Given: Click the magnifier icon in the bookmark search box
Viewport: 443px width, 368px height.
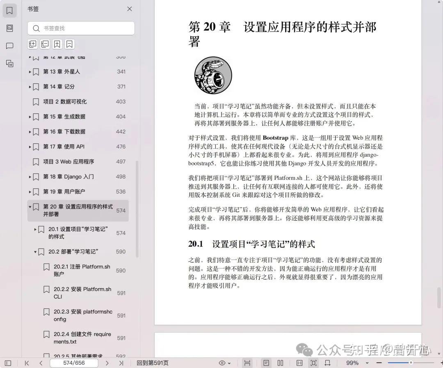Looking at the screenshot, I should [36, 28].
